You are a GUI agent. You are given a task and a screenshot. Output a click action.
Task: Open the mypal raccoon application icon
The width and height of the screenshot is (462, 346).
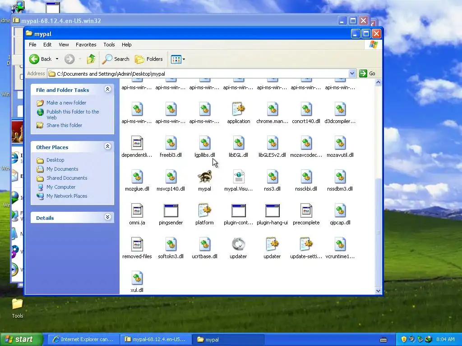204,177
